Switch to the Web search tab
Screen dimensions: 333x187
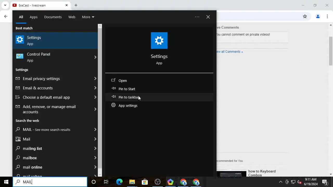pyautogui.click(x=72, y=17)
